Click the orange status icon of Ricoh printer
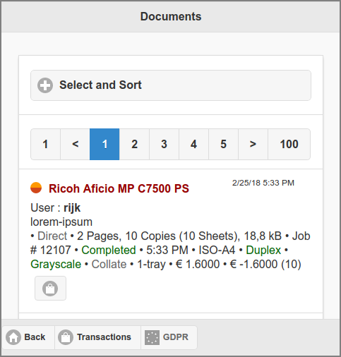 tap(36, 188)
